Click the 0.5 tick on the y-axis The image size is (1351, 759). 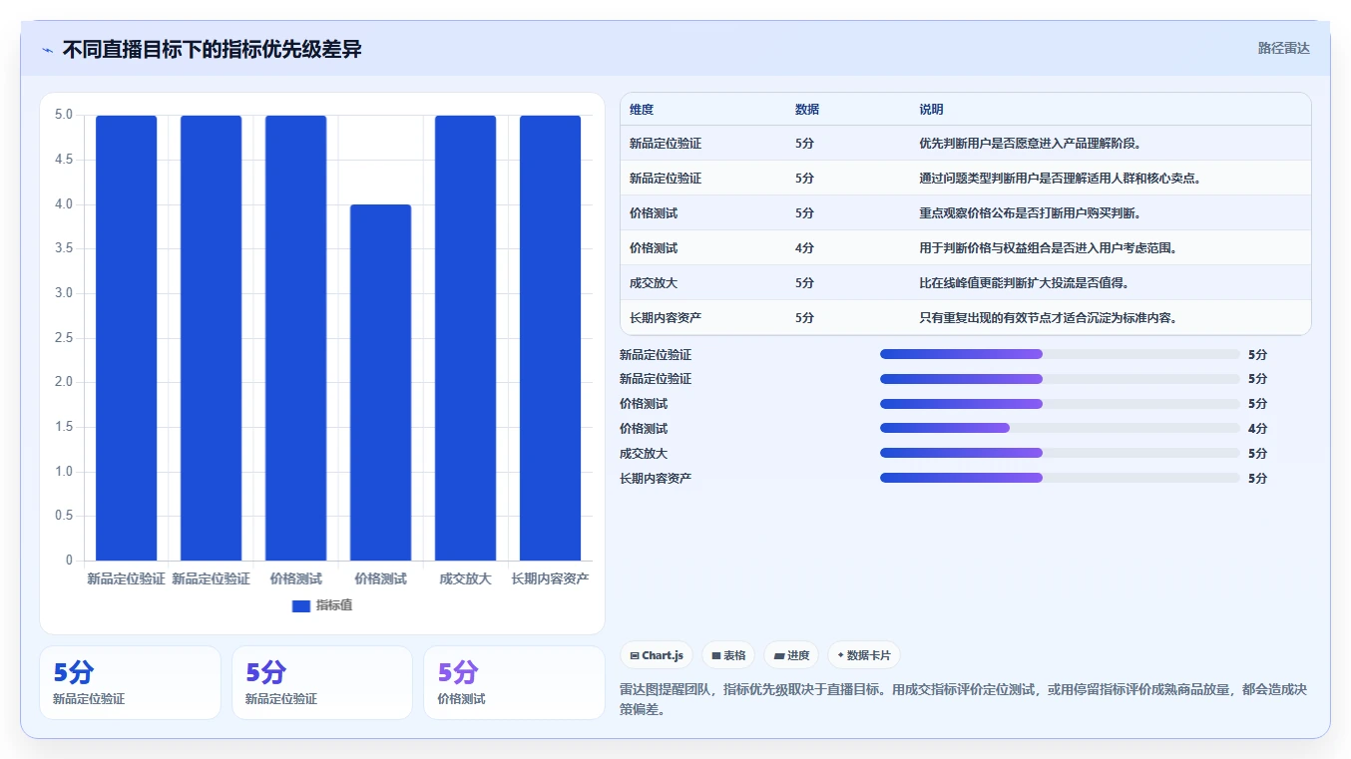coord(64,516)
